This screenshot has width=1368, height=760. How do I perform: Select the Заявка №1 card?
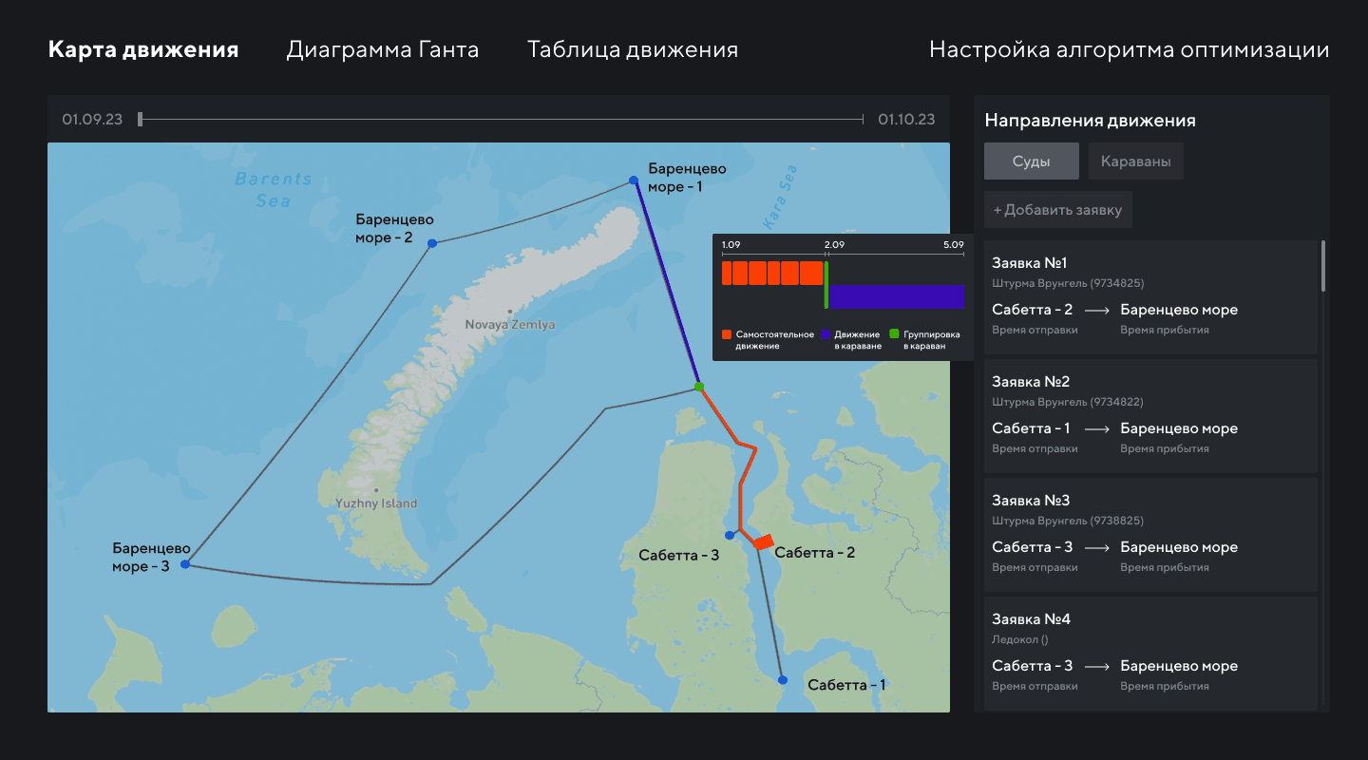[x=1150, y=297]
